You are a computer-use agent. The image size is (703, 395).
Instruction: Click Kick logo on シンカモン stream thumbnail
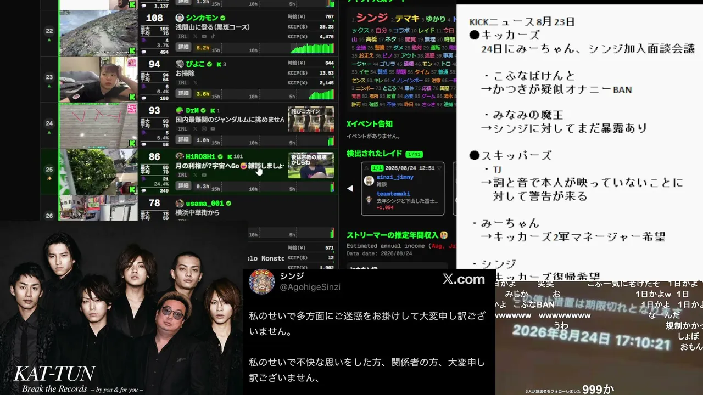132,50
